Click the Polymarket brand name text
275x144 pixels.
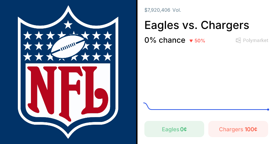[255, 40]
